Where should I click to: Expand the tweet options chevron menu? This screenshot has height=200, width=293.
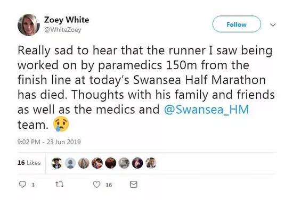(x=273, y=24)
